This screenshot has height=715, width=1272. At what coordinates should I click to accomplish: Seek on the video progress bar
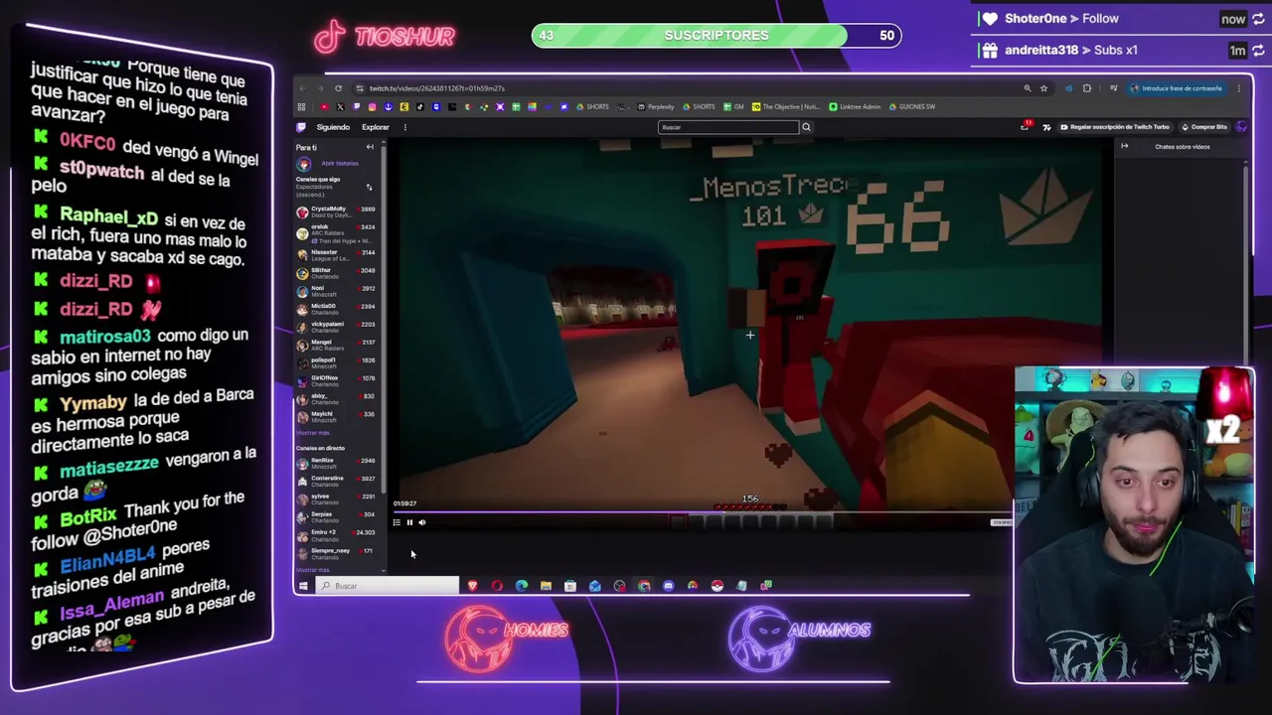[701, 512]
